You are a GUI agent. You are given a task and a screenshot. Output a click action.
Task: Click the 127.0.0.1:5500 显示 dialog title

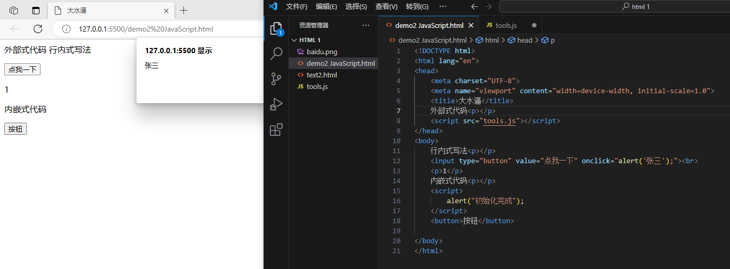pyautogui.click(x=179, y=51)
